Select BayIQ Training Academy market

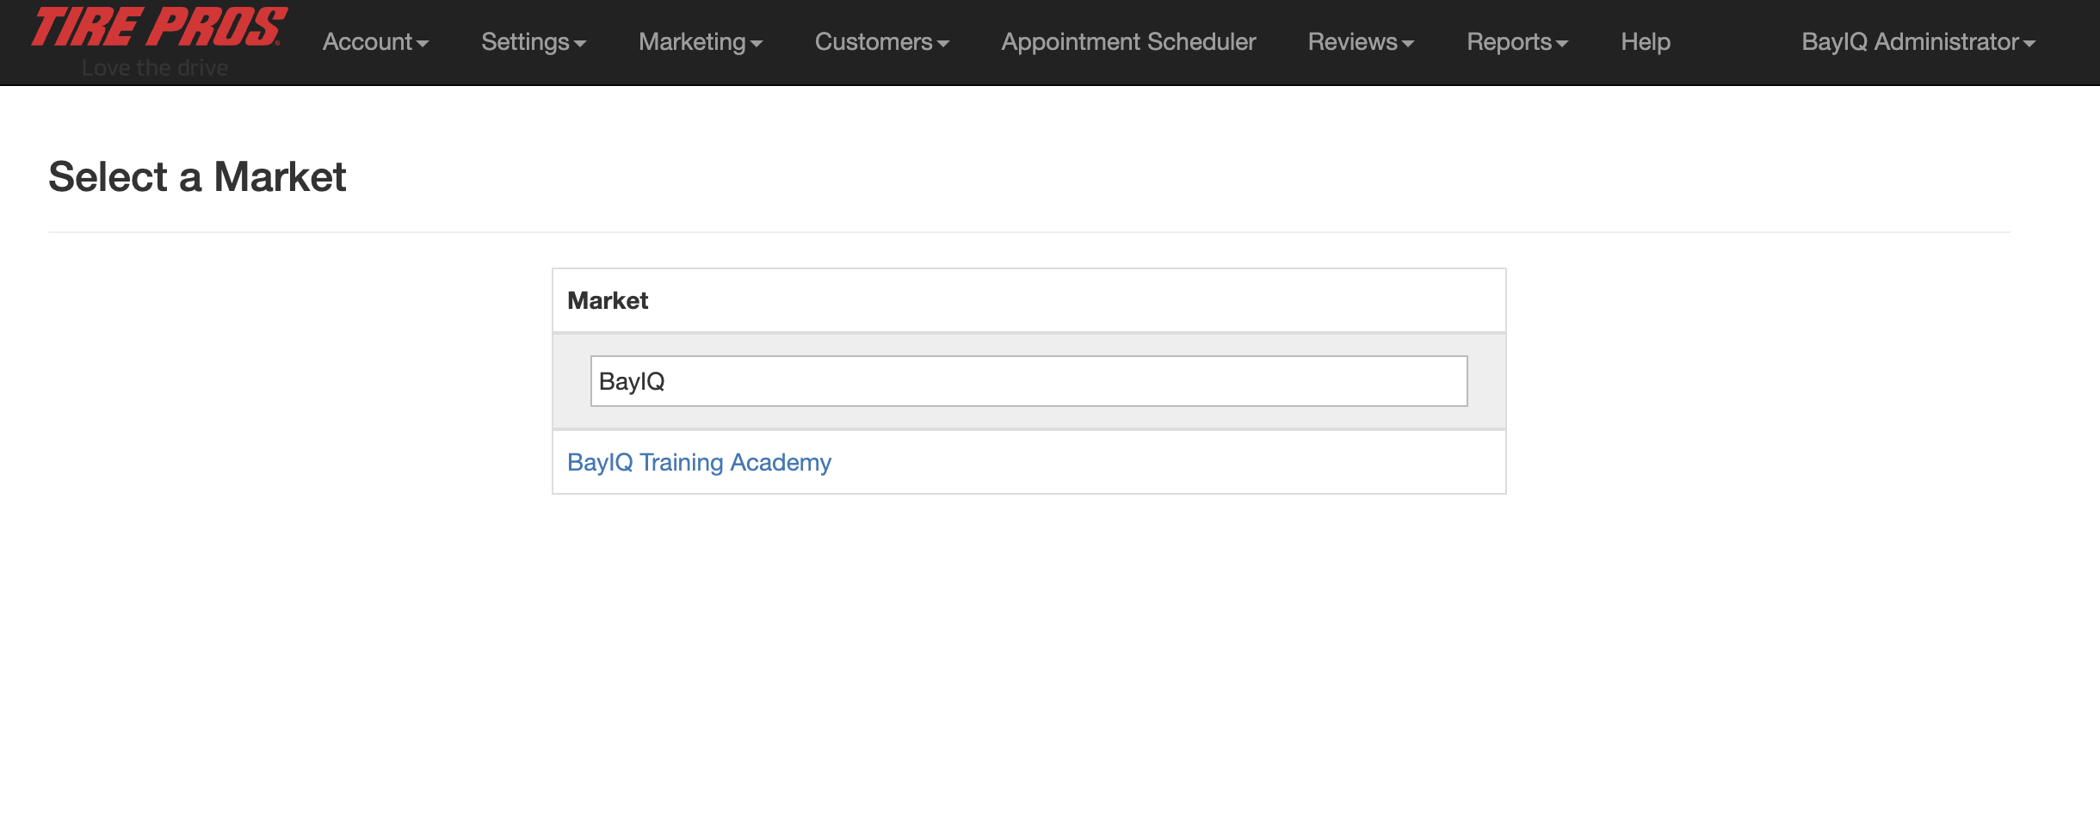tap(699, 462)
